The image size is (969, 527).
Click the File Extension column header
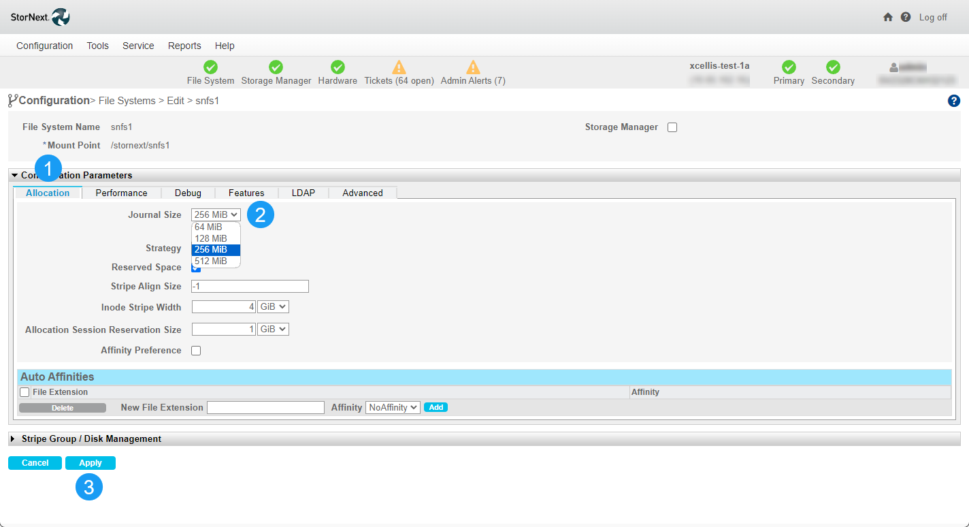(x=60, y=392)
